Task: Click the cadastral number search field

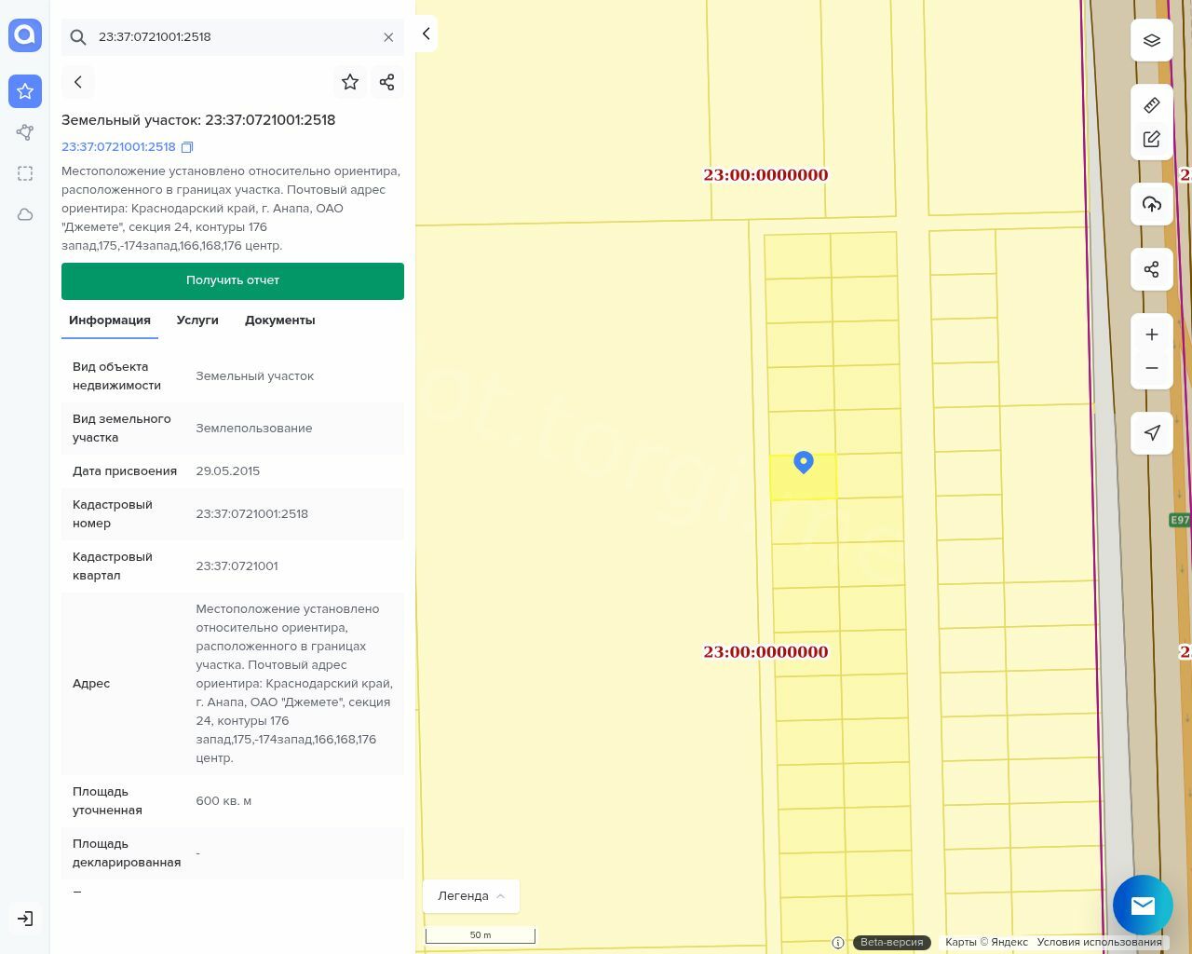Action: click(233, 37)
